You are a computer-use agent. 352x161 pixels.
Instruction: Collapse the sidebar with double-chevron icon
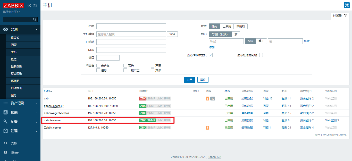[29, 5]
